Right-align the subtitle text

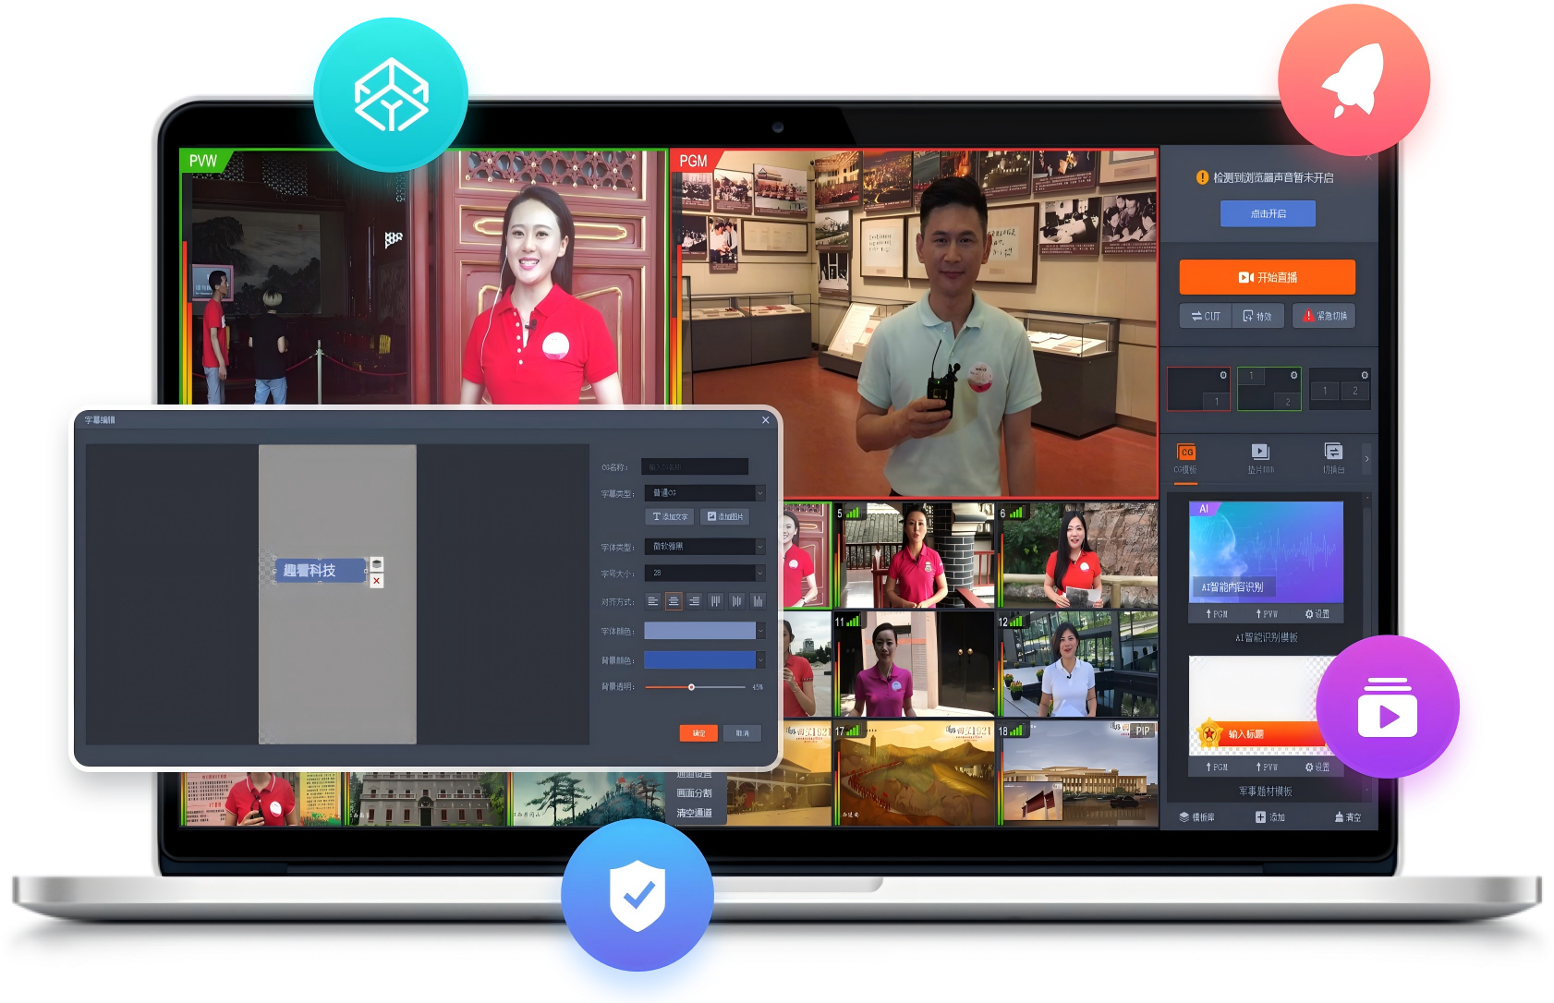695,601
